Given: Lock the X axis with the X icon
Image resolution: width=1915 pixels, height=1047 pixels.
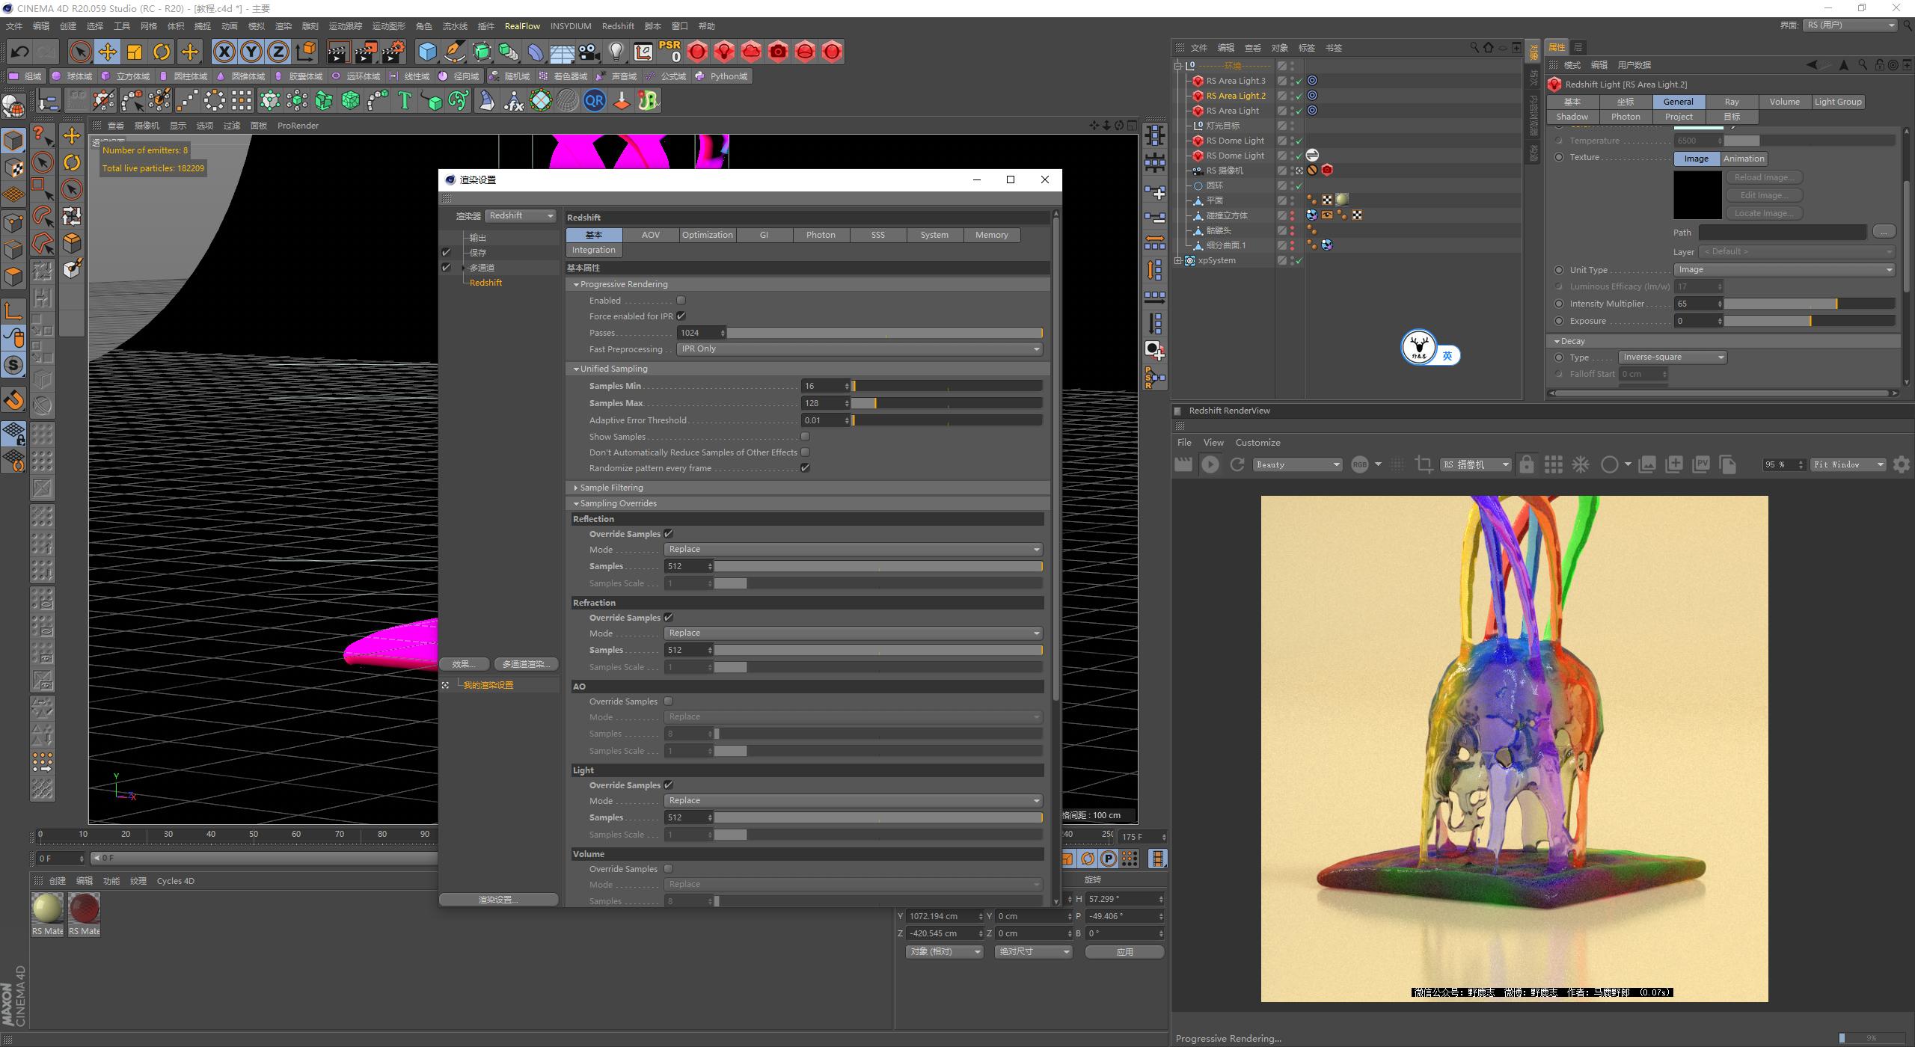Looking at the screenshot, I should pyautogui.click(x=225, y=52).
